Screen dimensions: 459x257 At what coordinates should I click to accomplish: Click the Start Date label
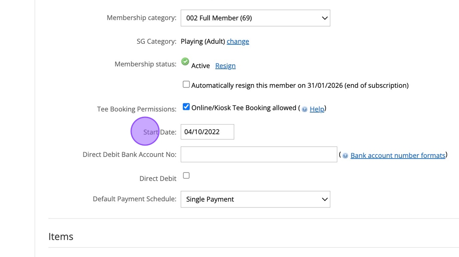pyautogui.click(x=160, y=132)
